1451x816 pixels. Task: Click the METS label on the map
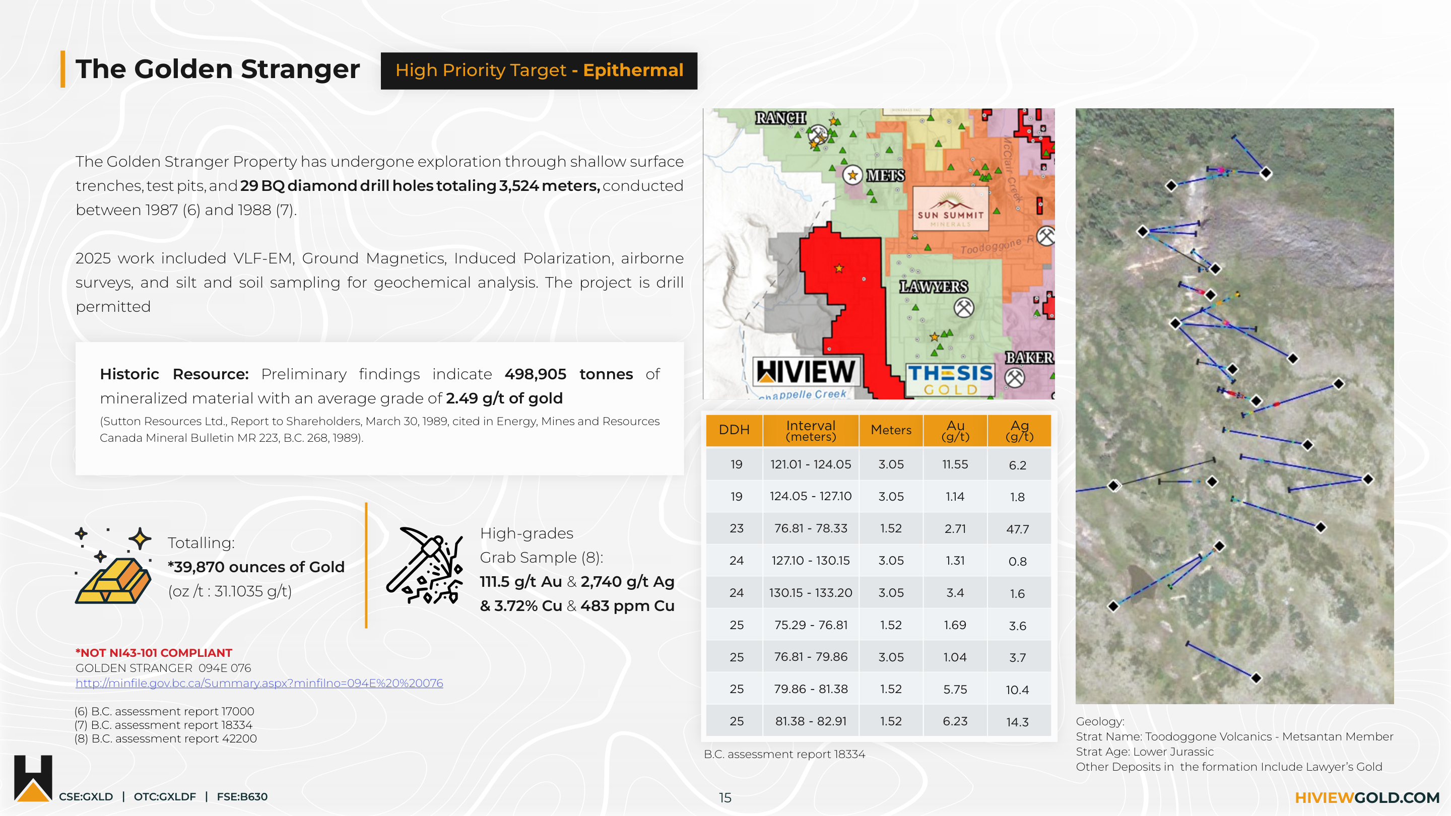(886, 176)
